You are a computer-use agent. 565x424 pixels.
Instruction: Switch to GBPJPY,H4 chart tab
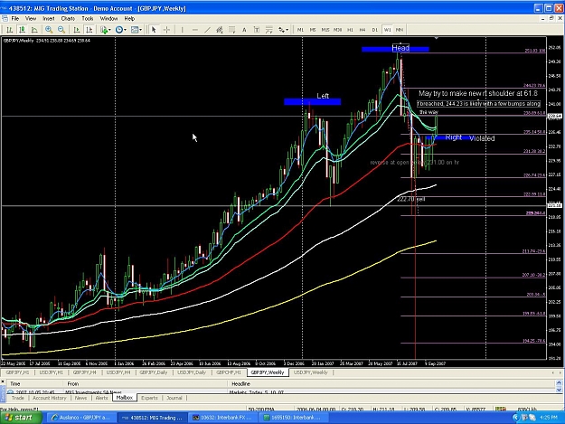(85, 372)
